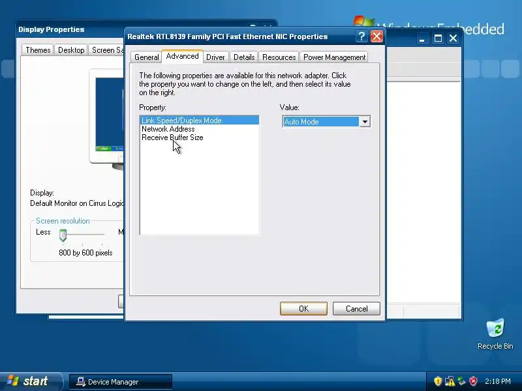This screenshot has width=522, height=391.
Task: Select the Advanced tab
Action: (x=183, y=56)
